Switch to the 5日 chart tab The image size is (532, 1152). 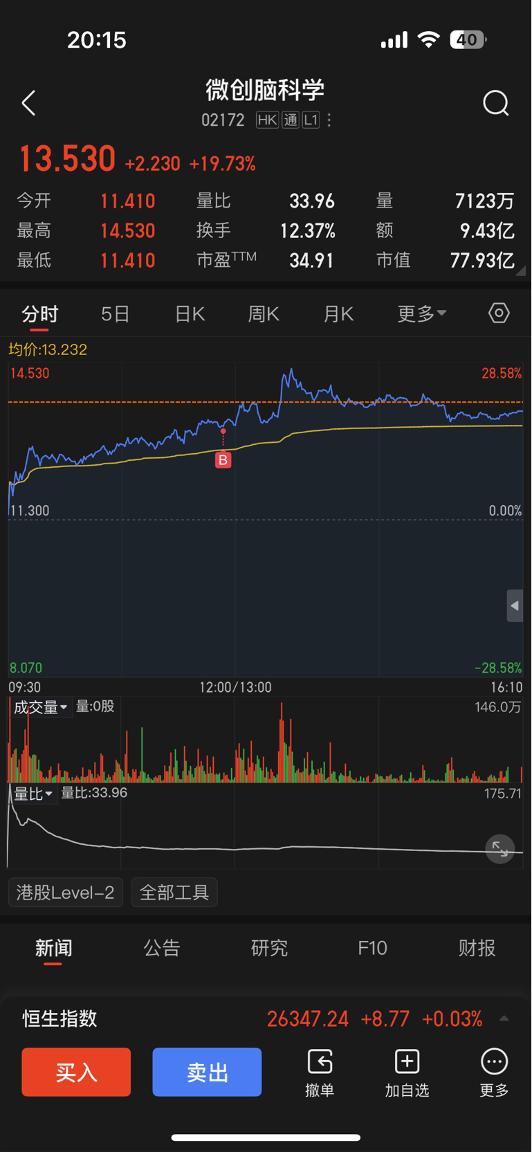pyautogui.click(x=116, y=314)
